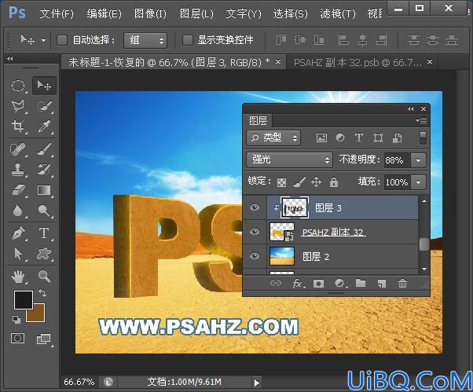473x392 pixels.
Task: Select the Clone Stamp tool
Action: [x=18, y=170]
